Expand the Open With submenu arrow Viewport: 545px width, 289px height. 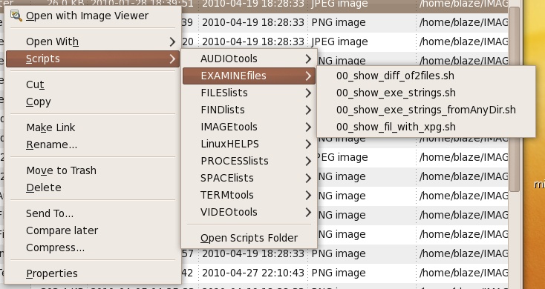(172, 42)
